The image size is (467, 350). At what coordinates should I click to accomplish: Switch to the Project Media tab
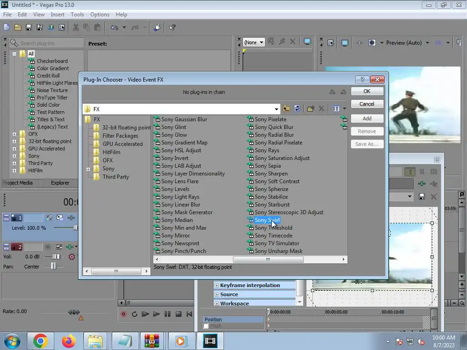point(18,183)
